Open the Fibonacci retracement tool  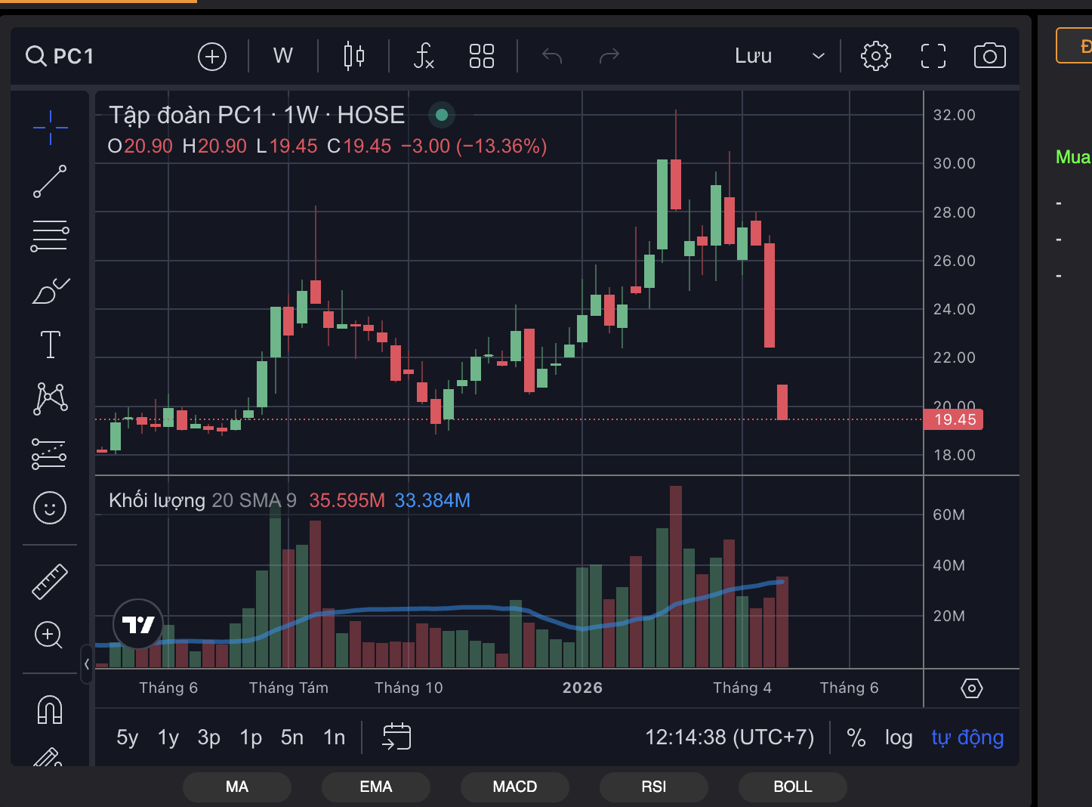coord(50,236)
